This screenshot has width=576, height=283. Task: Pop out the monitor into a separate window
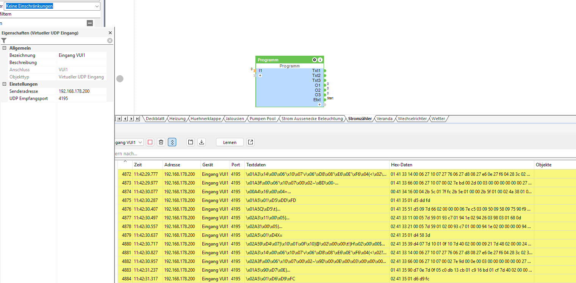click(x=250, y=142)
